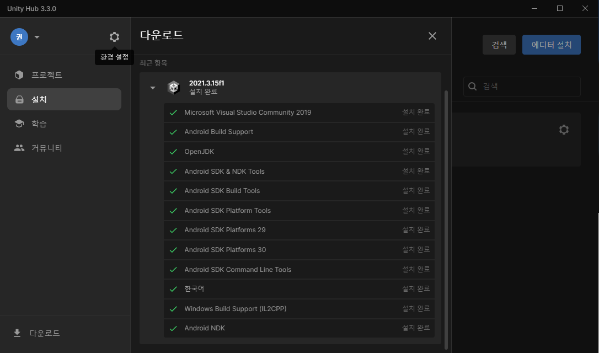Click green checkmark beside Windows Build Support
599x353 pixels.
pyautogui.click(x=173, y=309)
